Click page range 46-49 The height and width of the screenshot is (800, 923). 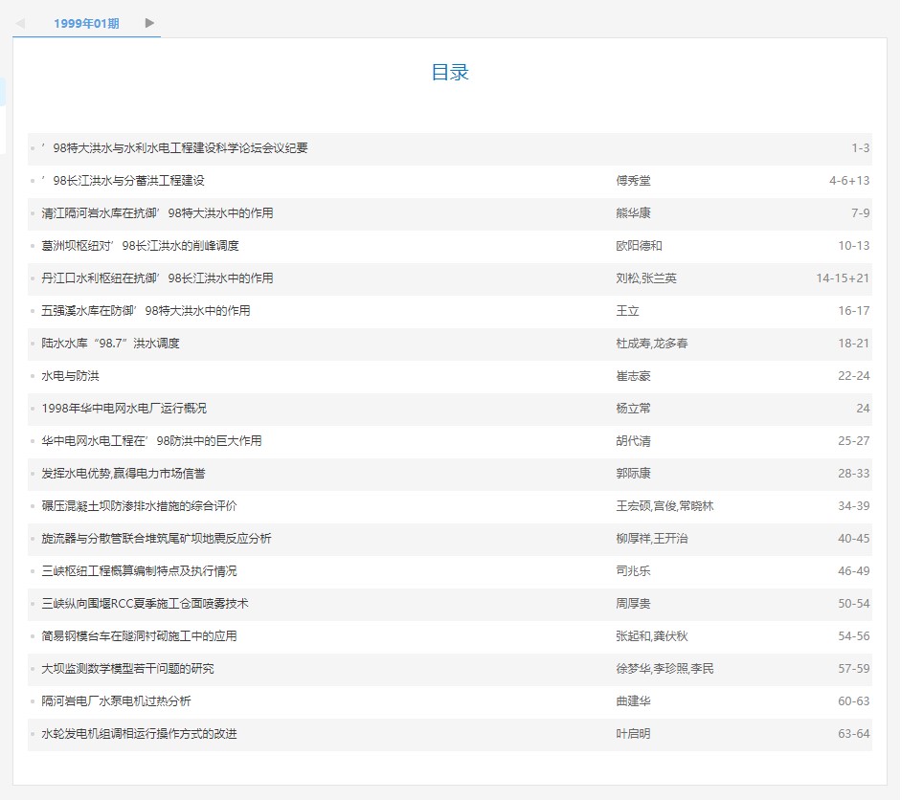coord(854,571)
